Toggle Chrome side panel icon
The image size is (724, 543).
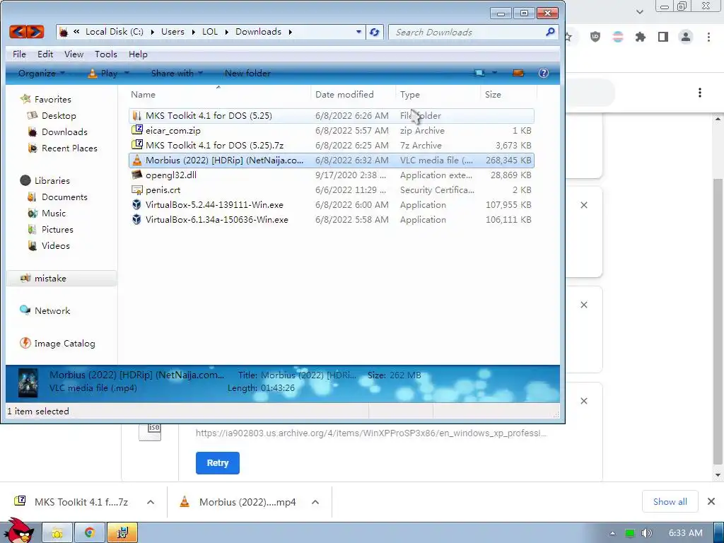click(663, 37)
